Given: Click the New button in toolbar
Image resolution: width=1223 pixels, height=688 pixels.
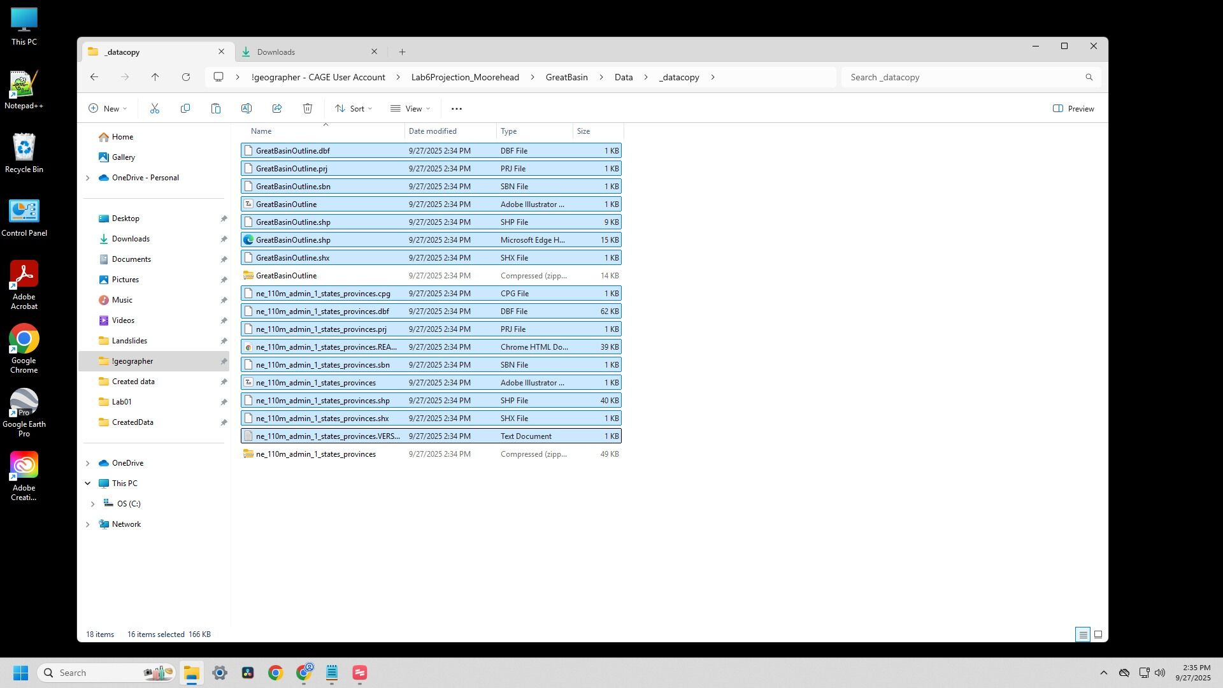Looking at the screenshot, I should (108, 109).
